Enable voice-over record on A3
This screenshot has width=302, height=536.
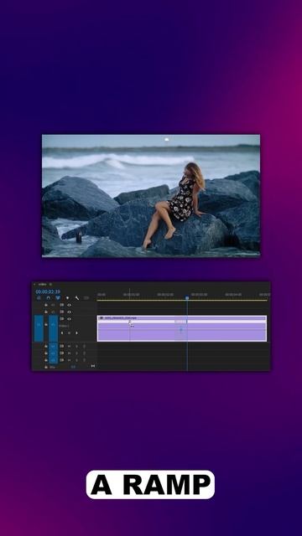[84, 360]
